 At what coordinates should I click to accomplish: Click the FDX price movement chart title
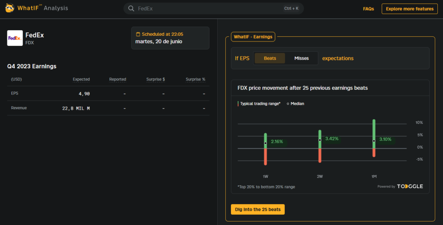[x=302, y=88]
